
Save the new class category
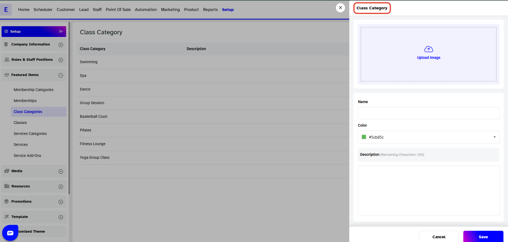click(483, 237)
